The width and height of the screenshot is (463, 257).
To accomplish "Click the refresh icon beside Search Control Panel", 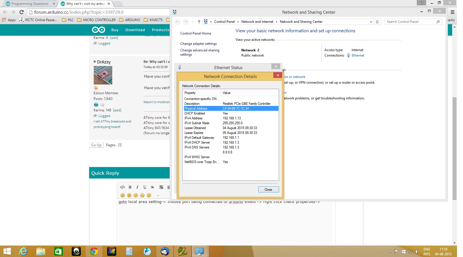I will (377, 21).
